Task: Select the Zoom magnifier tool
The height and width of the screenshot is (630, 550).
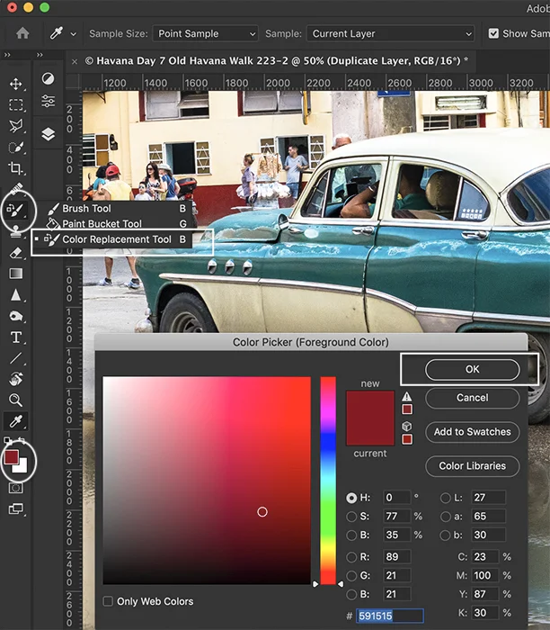Action: coord(16,400)
